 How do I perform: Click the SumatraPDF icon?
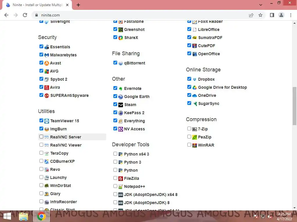pyautogui.click(x=195, y=38)
